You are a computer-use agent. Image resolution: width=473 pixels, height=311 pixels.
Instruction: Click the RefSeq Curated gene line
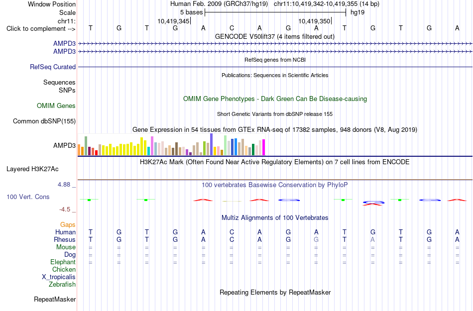(275, 67)
